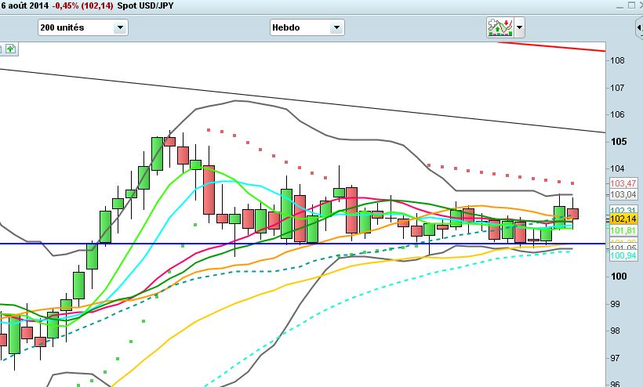Select the red line at the top right
Image resolution: width=643 pixels, height=387 pixels.
coord(551,46)
